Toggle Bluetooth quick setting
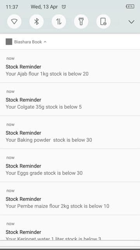The width and height of the screenshot is (140, 250). point(37,21)
